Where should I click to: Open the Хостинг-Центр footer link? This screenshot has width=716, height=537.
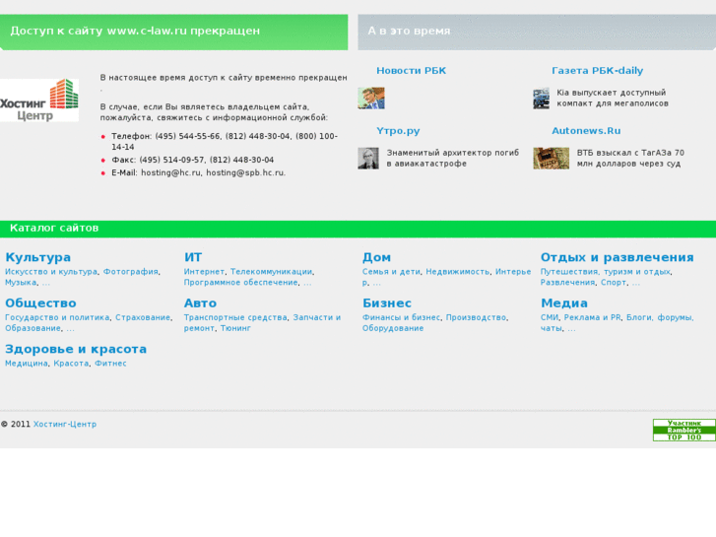[65, 424]
